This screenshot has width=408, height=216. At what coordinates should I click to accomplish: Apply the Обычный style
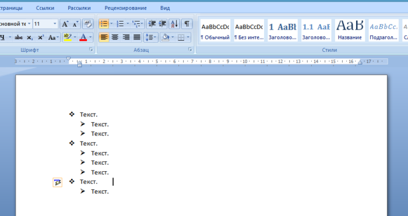tap(215, 30)
